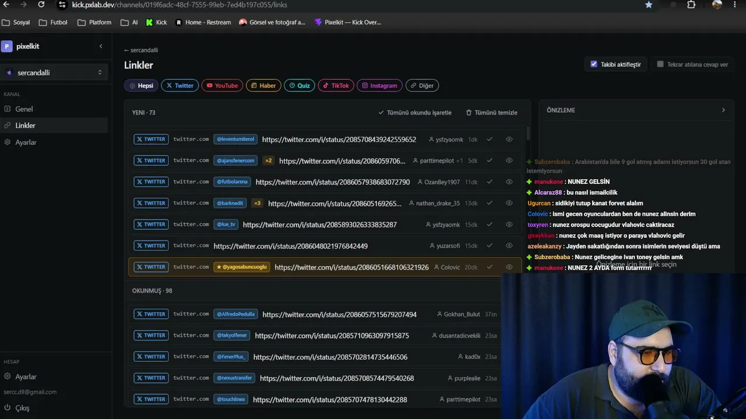
Task: Go back using the browser back arrow
Action: [x=6, y=5]
